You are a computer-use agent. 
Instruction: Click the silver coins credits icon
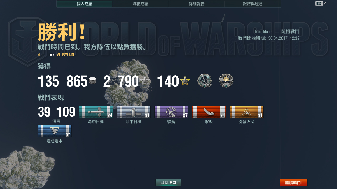point(92,81)
